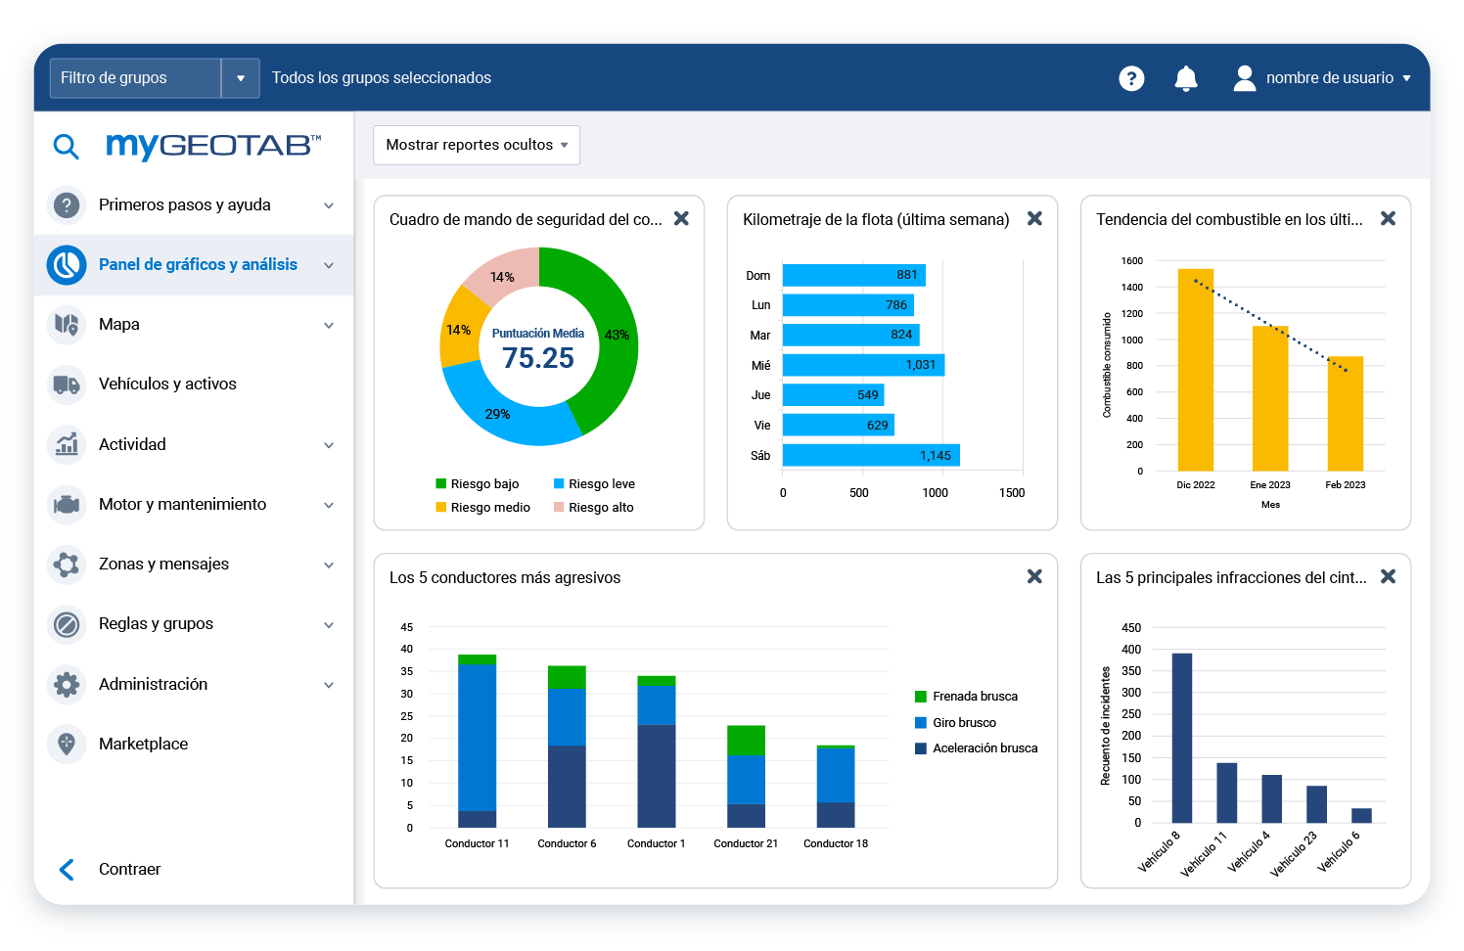Open the Mostrar reportes ocultos dropdown
1464x951 pixels.
tap(476, 145)
